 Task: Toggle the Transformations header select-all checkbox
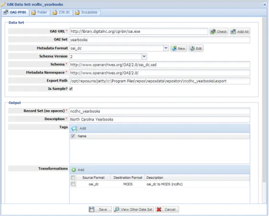[x=73, y=177]
